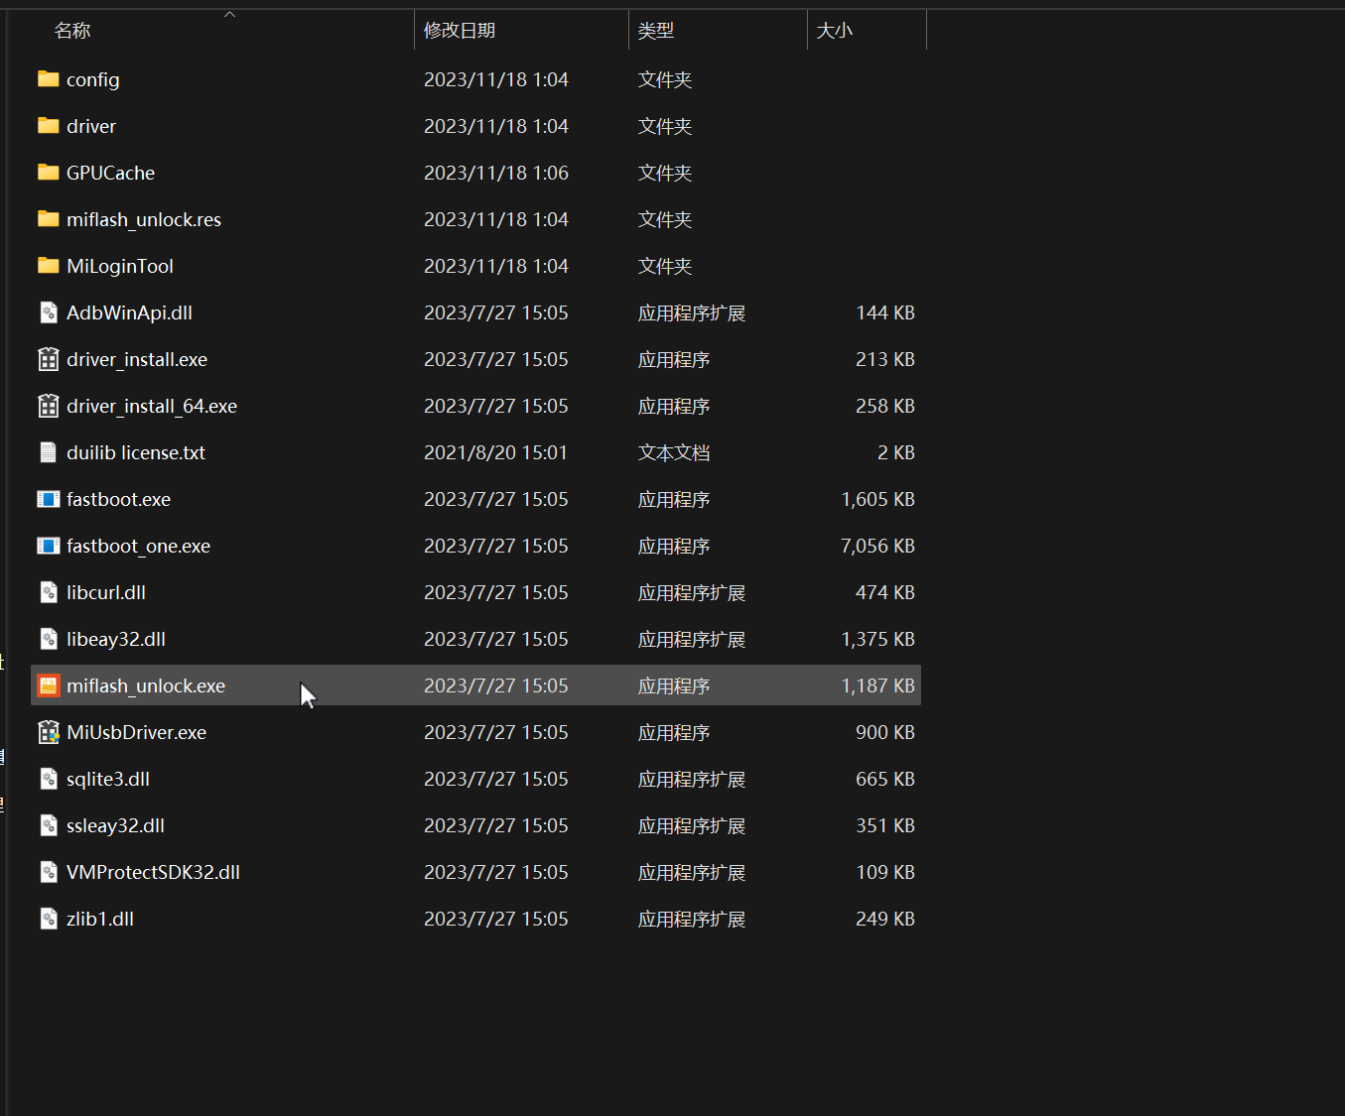This screenshot has width=1345, height=1116.
Task: Click the 文本文档 type cell
Action: coord(674,452)
